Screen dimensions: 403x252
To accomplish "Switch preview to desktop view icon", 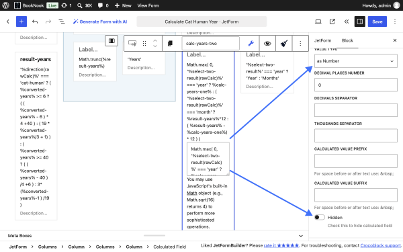I will (x=318, y=22).
